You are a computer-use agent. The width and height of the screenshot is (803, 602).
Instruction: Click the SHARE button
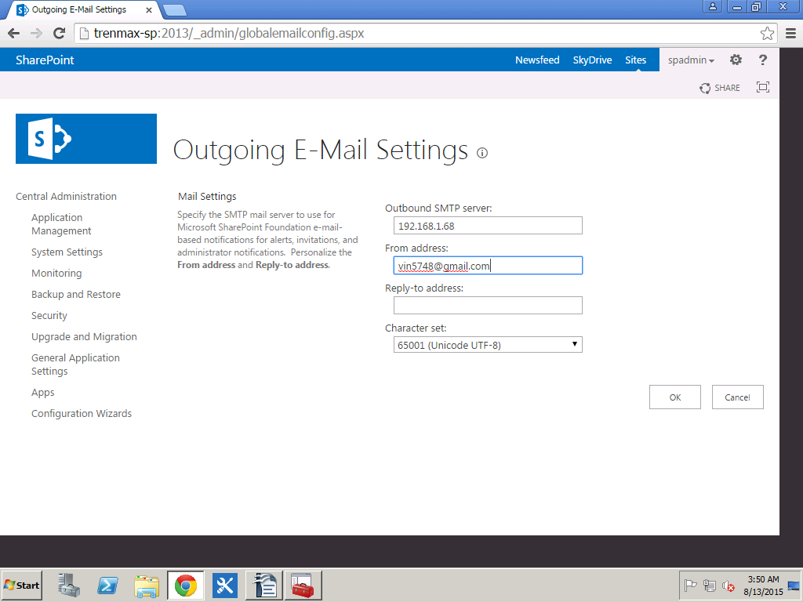point(720,88)
